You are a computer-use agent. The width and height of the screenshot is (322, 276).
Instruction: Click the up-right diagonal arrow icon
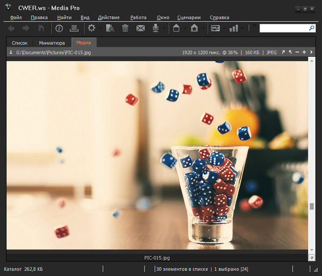[283, 52]
